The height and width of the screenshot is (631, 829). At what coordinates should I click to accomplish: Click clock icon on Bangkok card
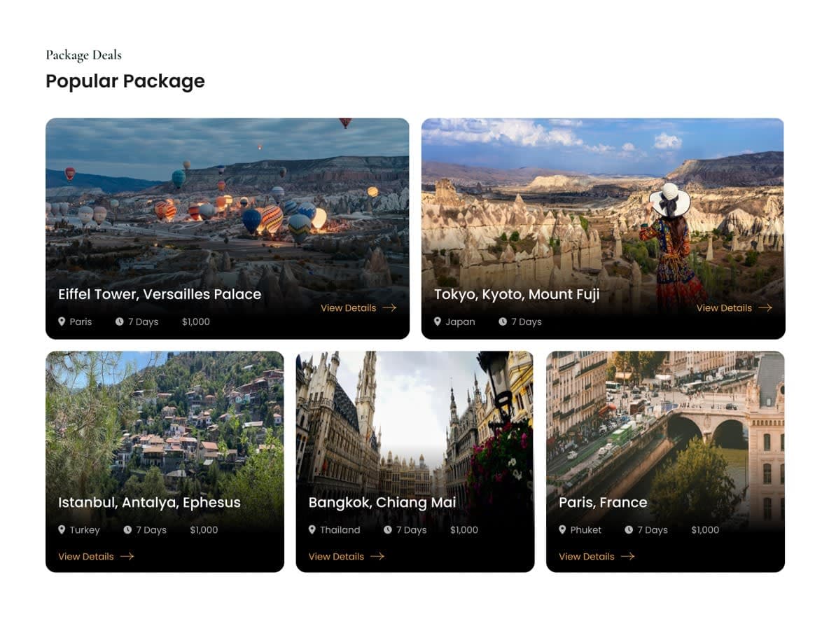[387, 529]
